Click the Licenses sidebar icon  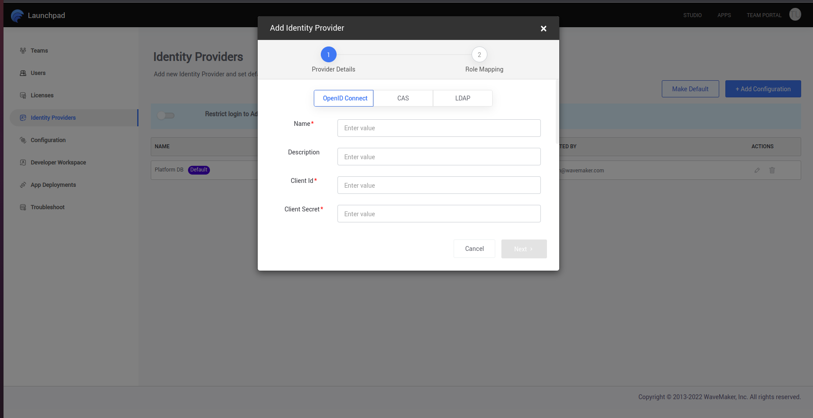(23, 95)
